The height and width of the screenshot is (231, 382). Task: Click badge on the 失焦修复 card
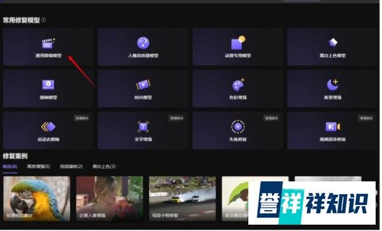pyautogui.click(x=271, y=118)
